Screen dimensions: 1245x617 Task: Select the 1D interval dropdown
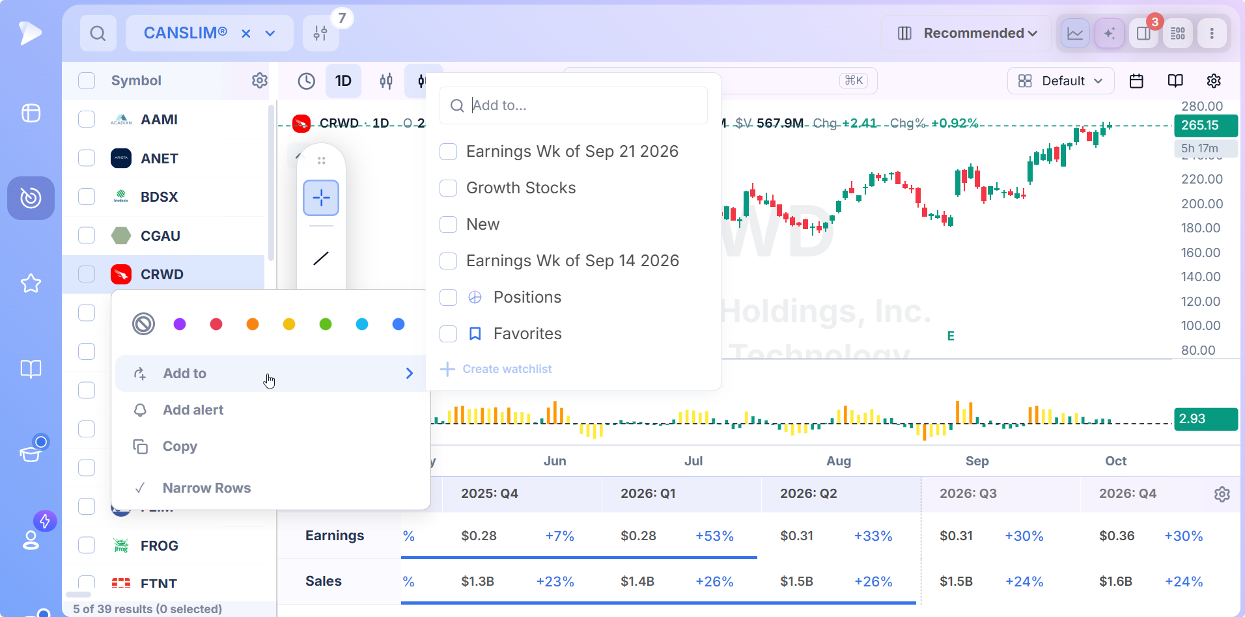[343, 81]
